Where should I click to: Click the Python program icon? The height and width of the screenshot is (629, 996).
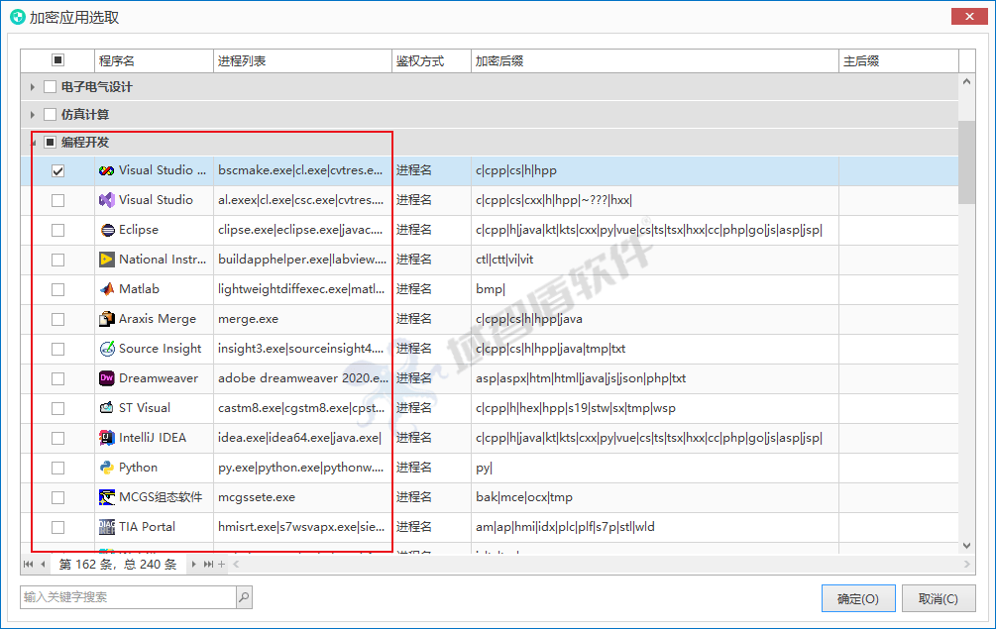(107, 468)
